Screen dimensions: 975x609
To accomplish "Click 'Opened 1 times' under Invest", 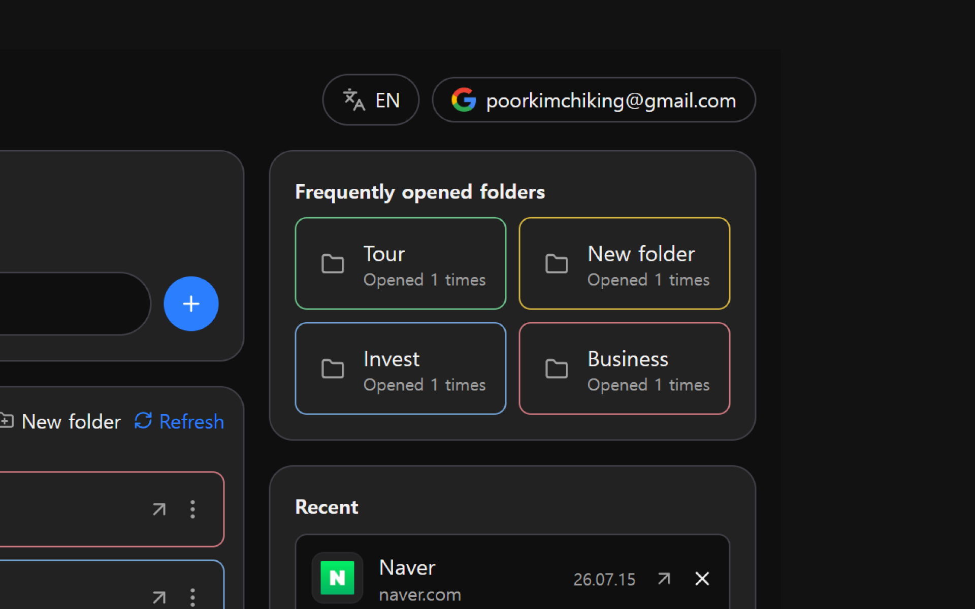I will [425, 385].
